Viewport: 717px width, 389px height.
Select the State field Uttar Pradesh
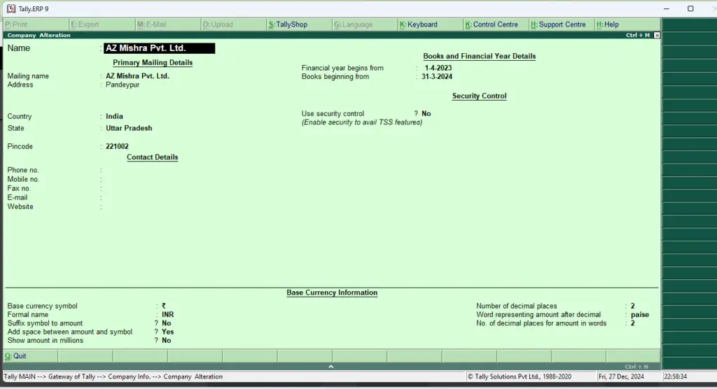click(129, 129)
